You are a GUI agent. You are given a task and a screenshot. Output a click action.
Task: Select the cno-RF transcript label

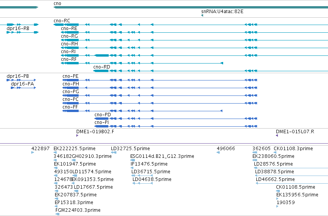point(69,59)
